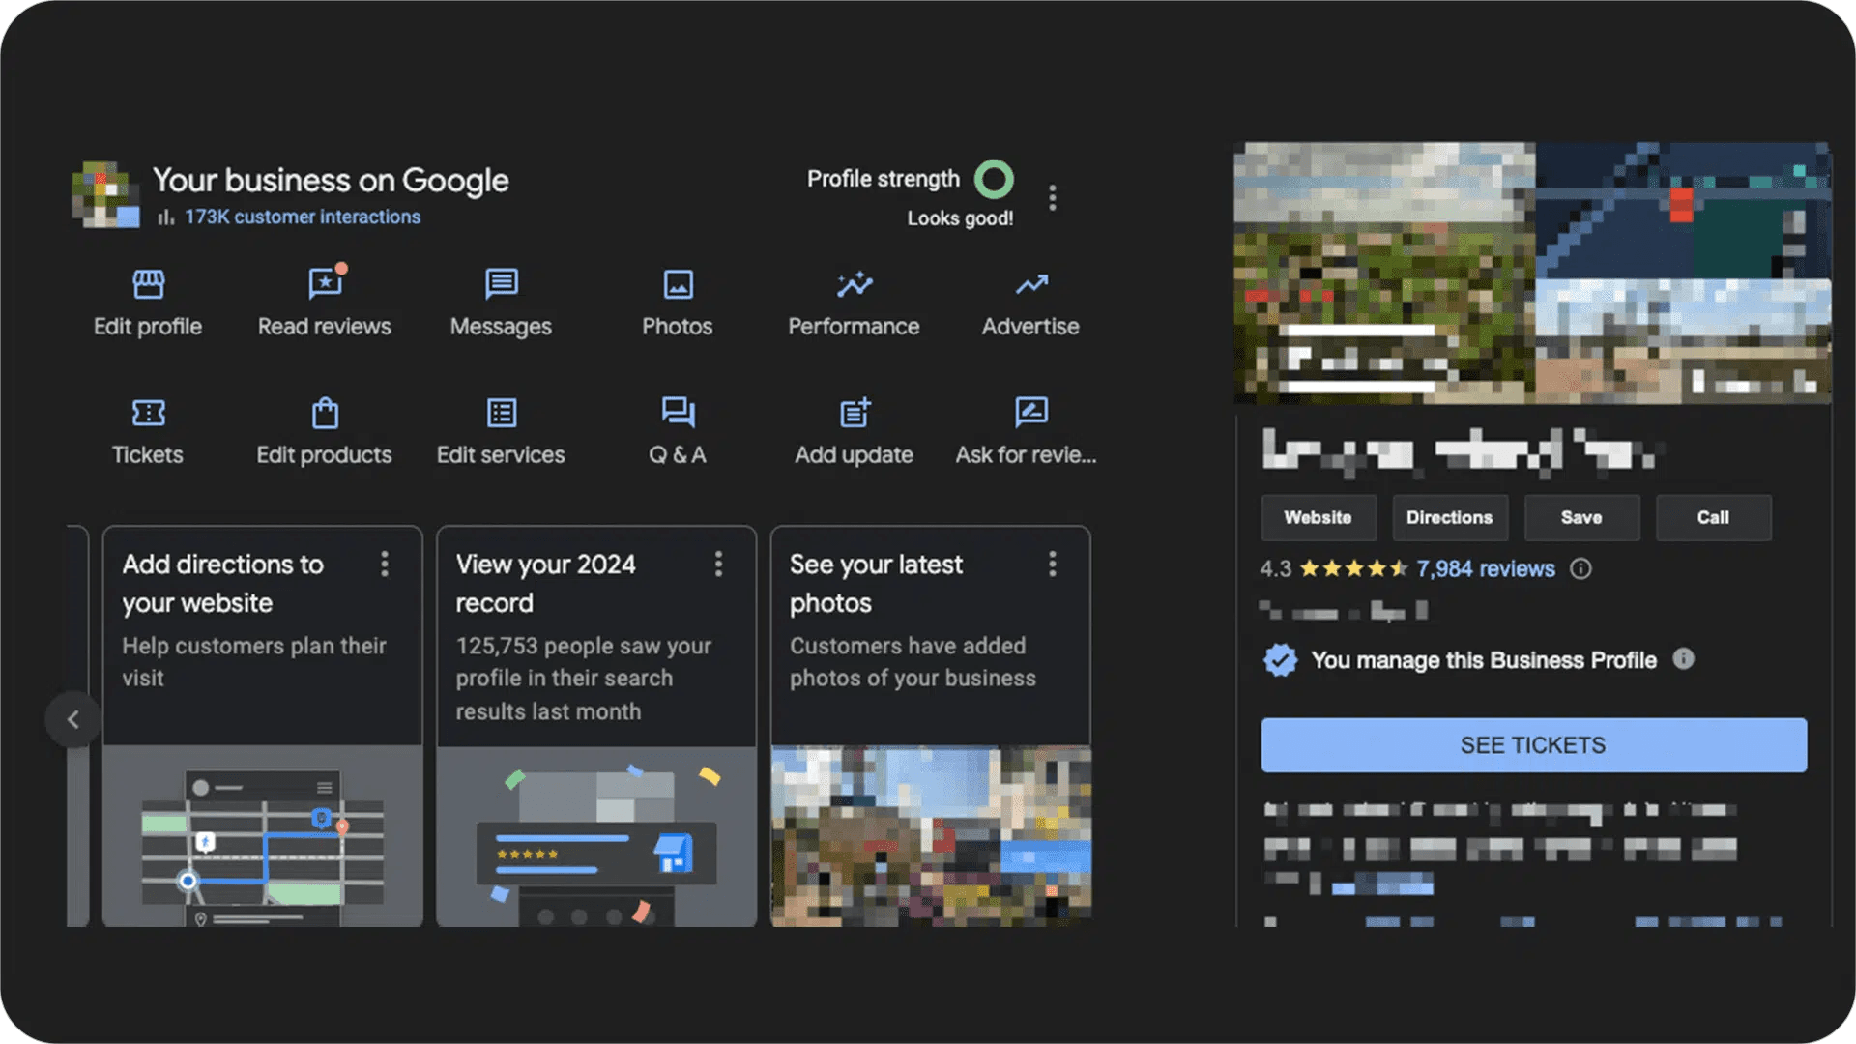Open Edit profile storefront icon

click(148, 284)
